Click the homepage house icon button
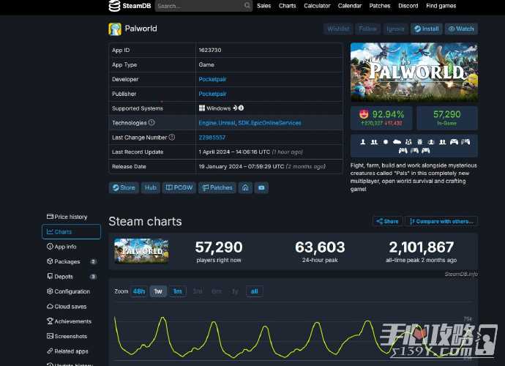 tap(245, 187)
